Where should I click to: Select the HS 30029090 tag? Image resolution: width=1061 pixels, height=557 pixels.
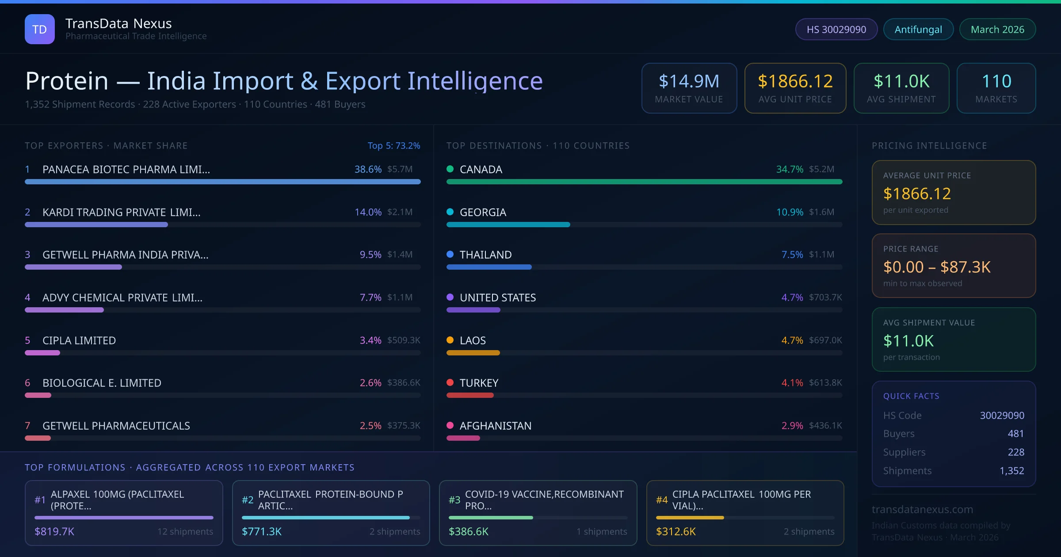tap(836, 29)
